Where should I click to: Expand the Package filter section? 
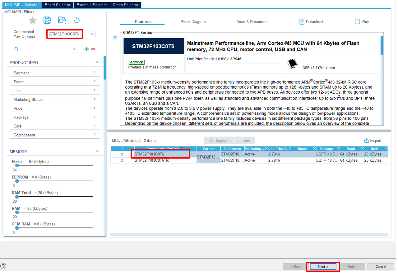pos(94,117)
